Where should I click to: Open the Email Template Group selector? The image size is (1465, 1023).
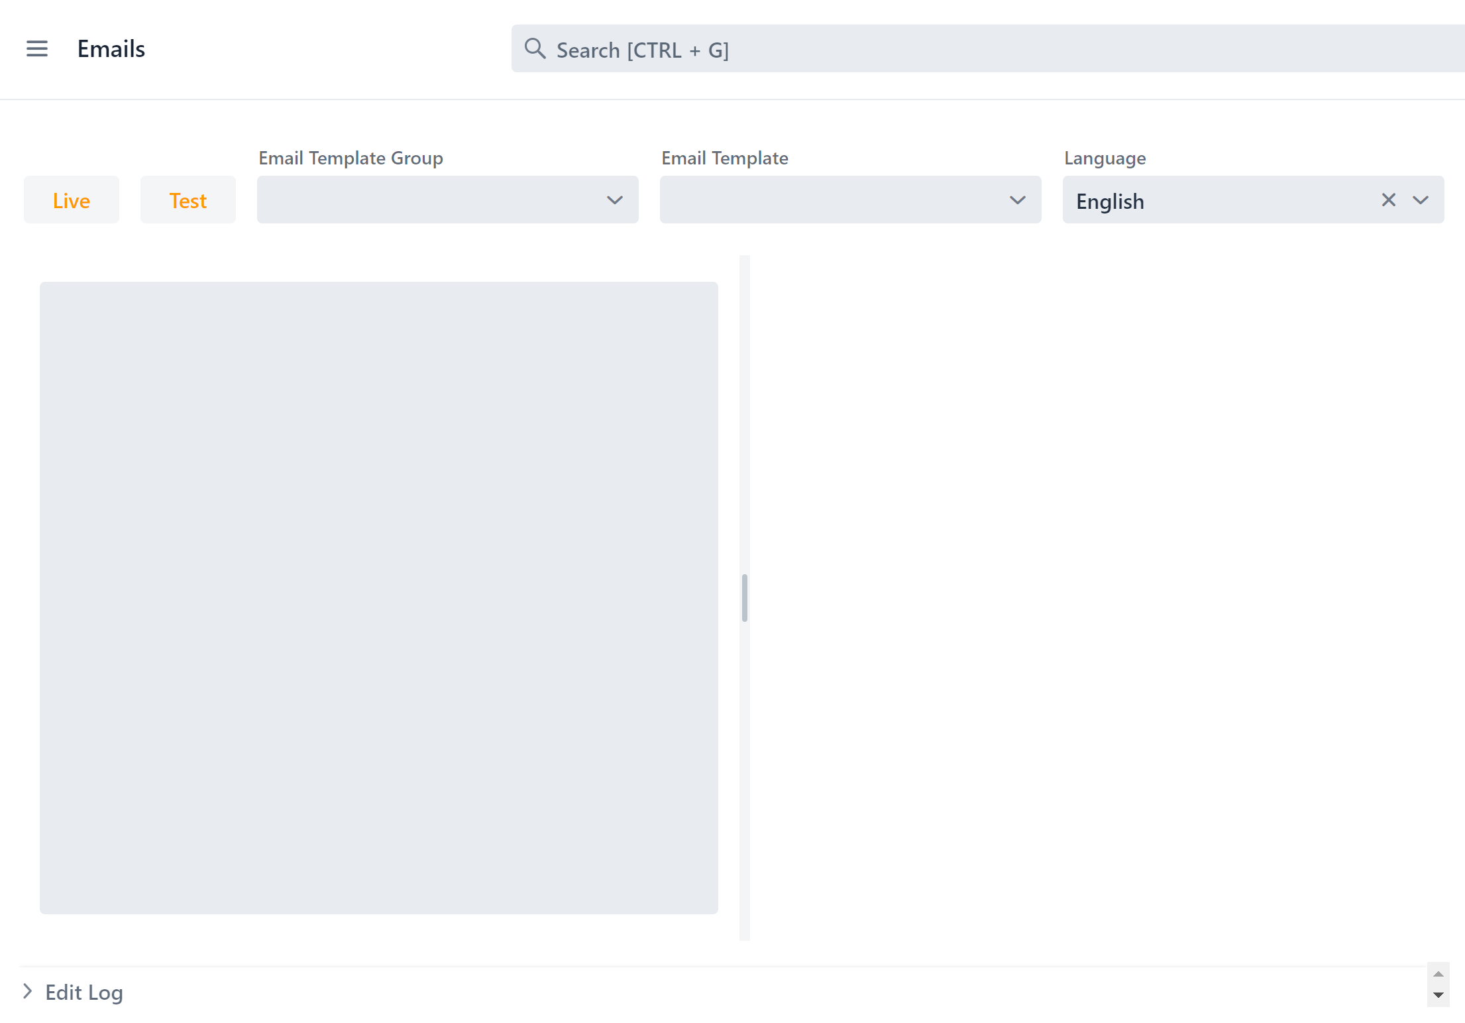point(448,200)
